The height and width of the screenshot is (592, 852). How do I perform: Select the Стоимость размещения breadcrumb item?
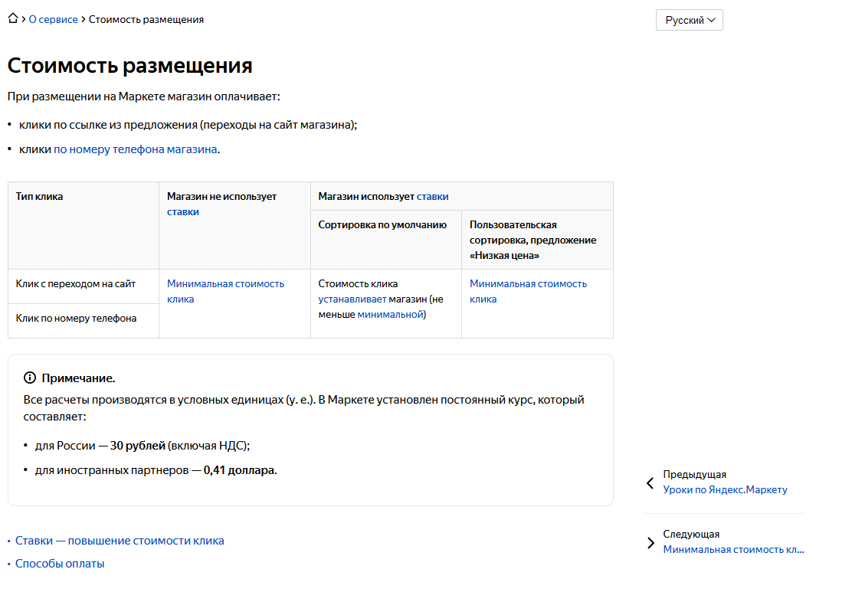pyautogui.click(x=146, y=19)
